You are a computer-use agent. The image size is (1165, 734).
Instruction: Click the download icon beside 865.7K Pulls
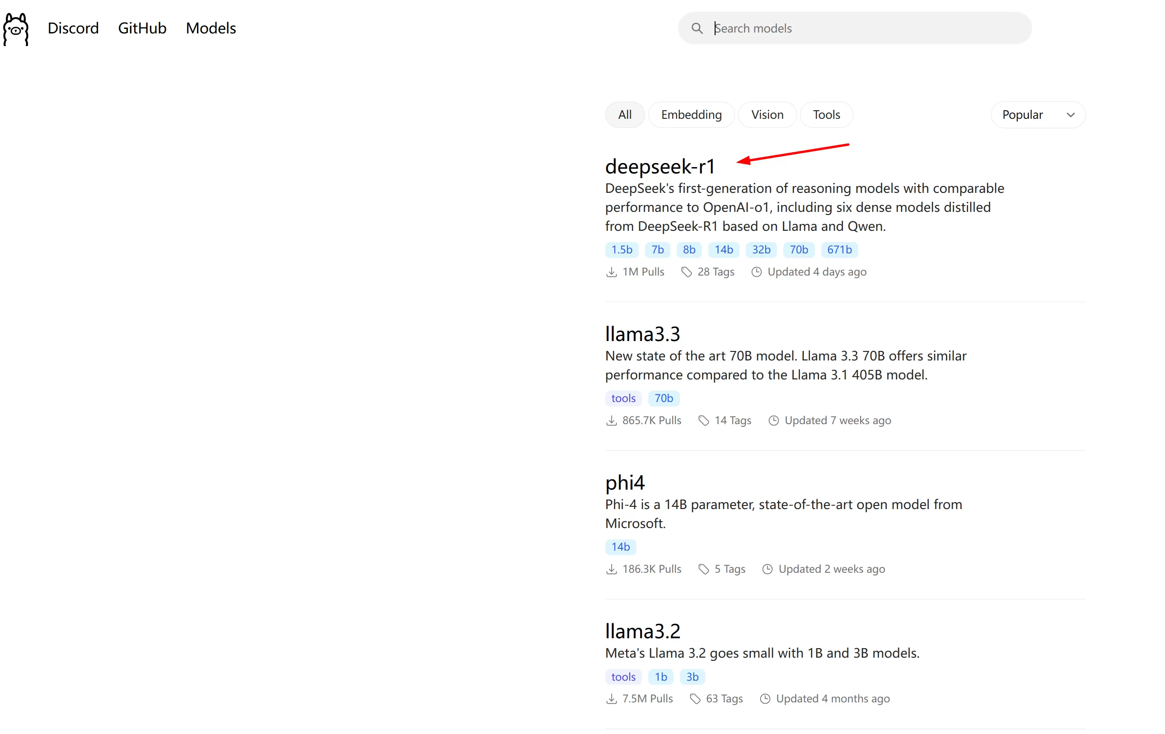(612, 421)
